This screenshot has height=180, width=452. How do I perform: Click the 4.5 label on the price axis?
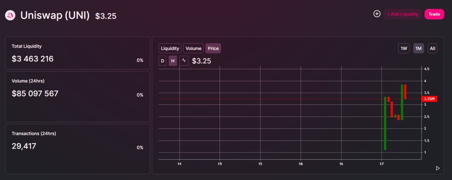pos(427,69)
